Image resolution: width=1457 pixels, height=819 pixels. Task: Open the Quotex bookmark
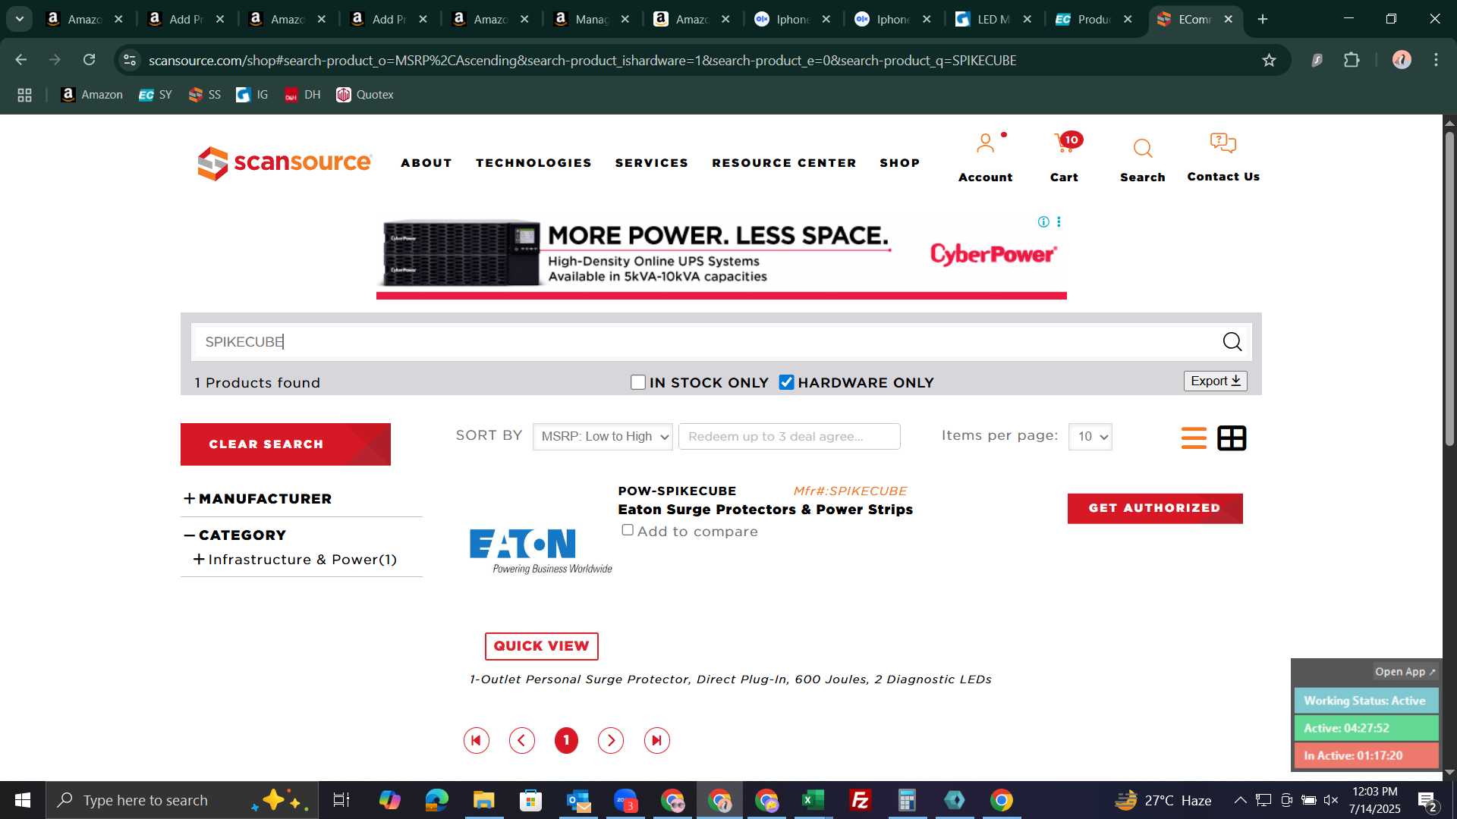(x=365, y=95)
